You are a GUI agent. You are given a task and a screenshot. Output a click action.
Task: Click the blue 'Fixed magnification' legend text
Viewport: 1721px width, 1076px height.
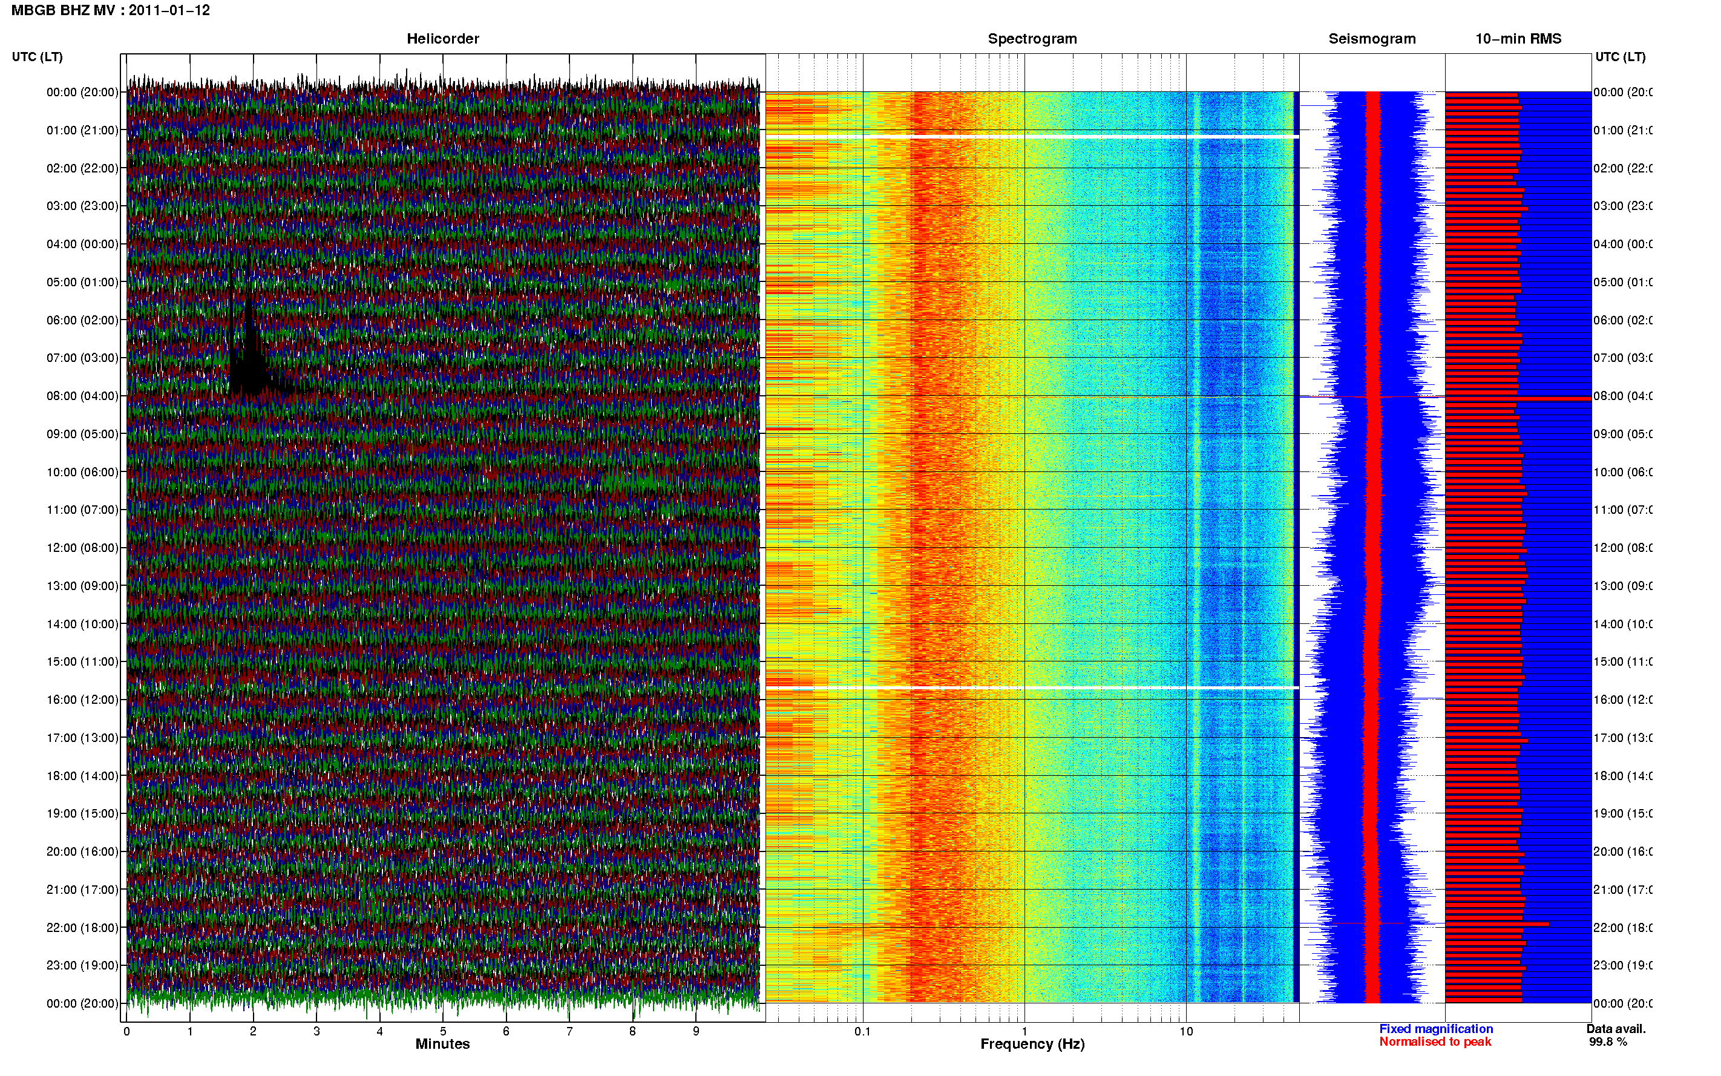(x=1436, y=1029)
